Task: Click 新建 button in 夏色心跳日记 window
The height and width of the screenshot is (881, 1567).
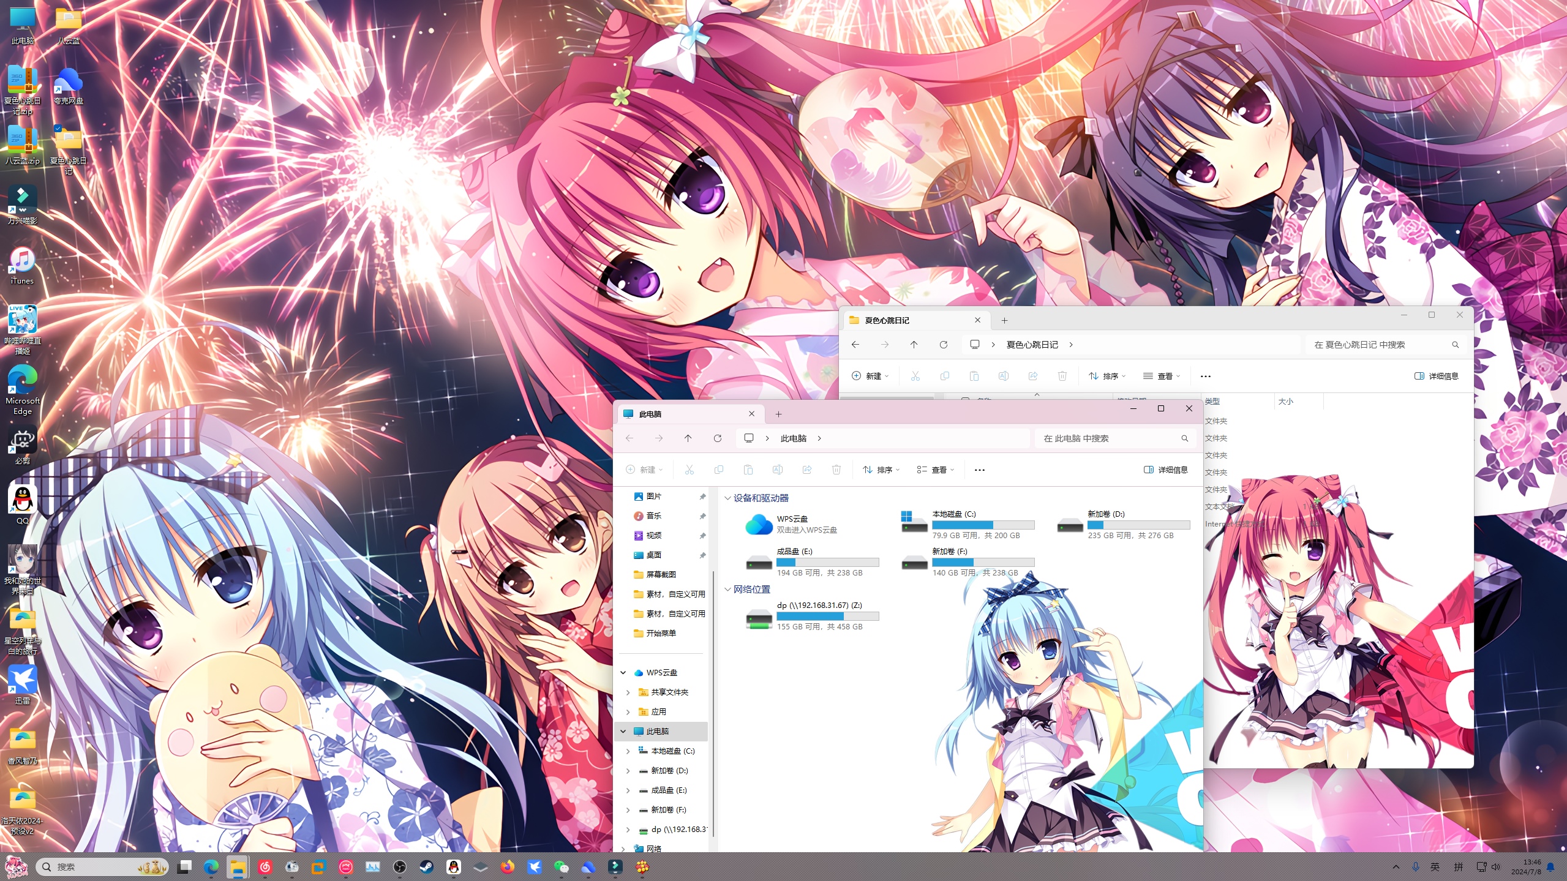Action: (870, 376)
